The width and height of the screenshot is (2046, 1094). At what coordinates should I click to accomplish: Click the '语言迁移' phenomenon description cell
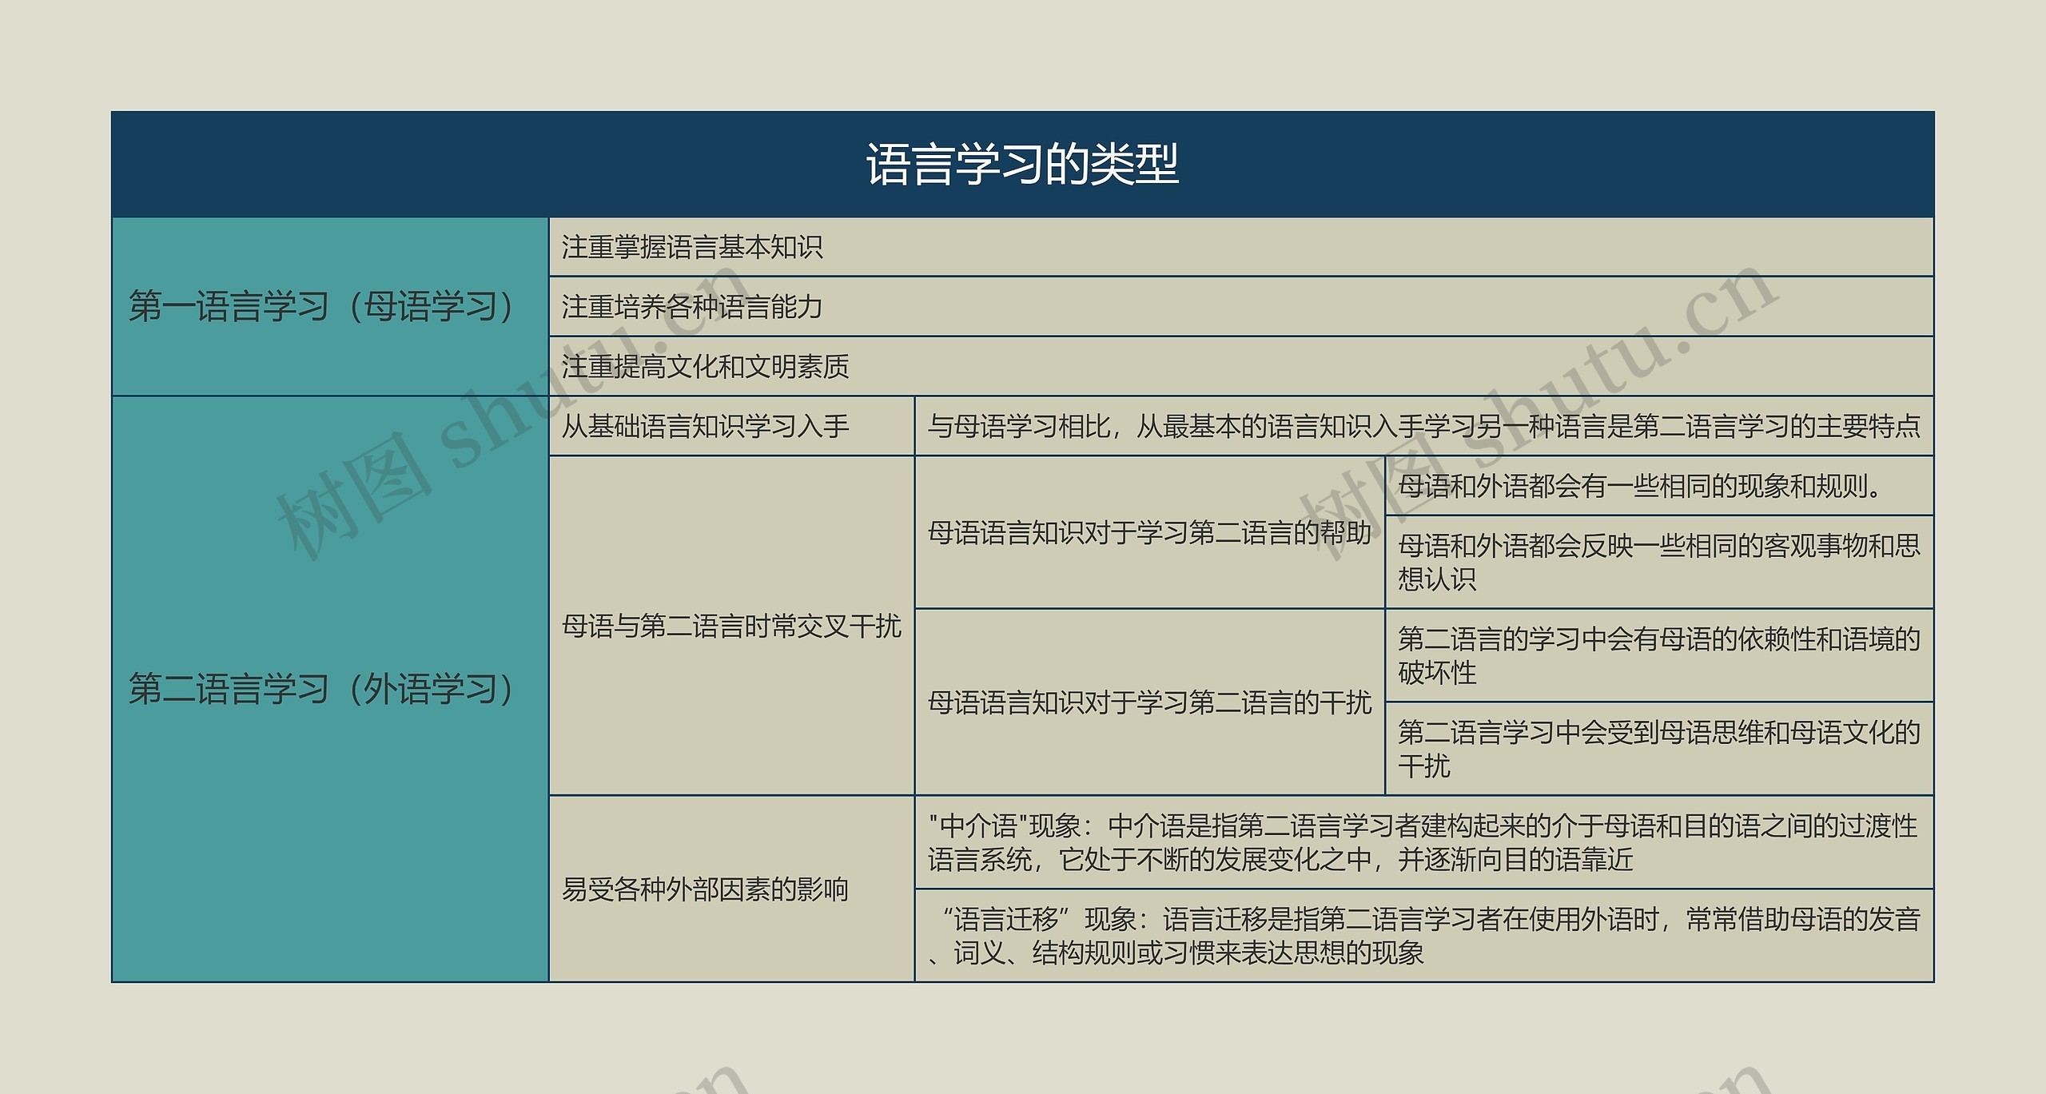point(1424,936)
